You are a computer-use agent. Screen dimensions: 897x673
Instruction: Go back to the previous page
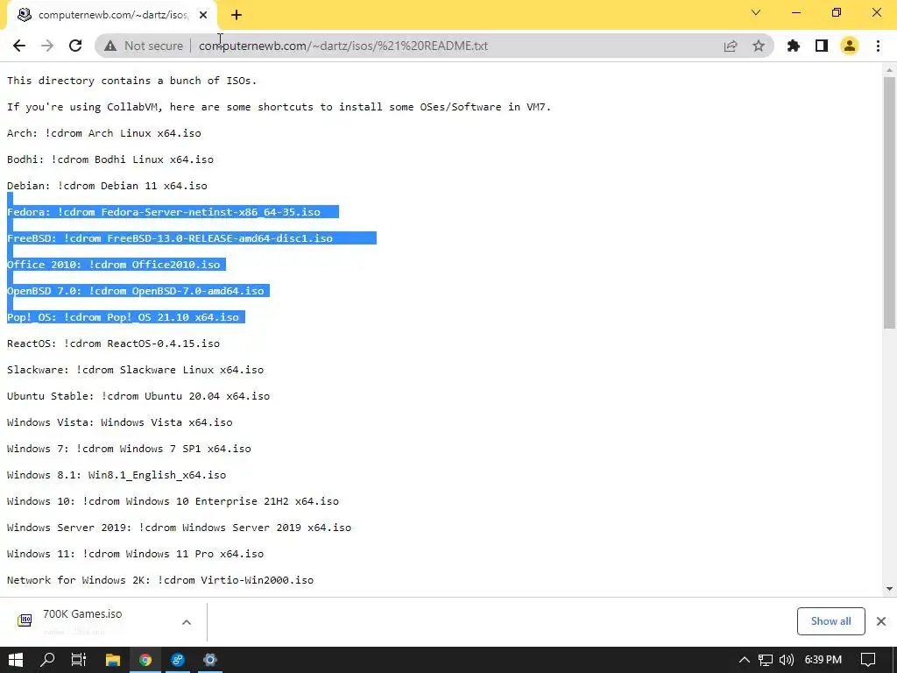point(19,46)
